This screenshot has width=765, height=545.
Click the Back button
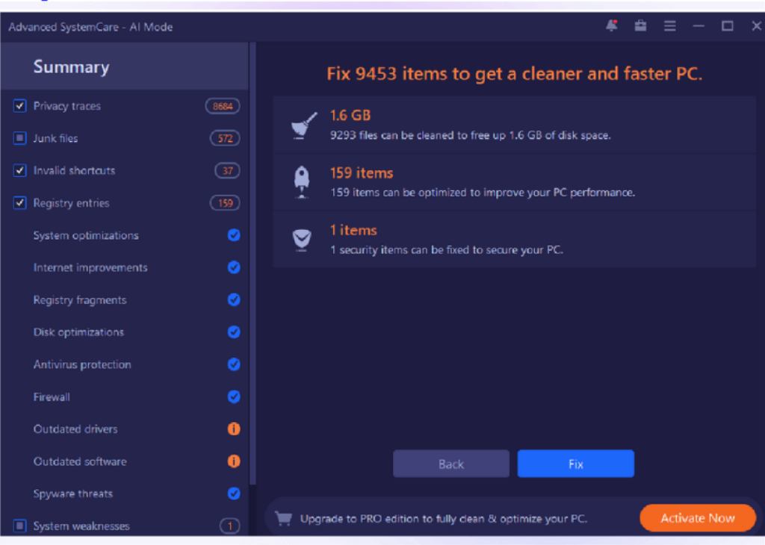click(451, 464)
